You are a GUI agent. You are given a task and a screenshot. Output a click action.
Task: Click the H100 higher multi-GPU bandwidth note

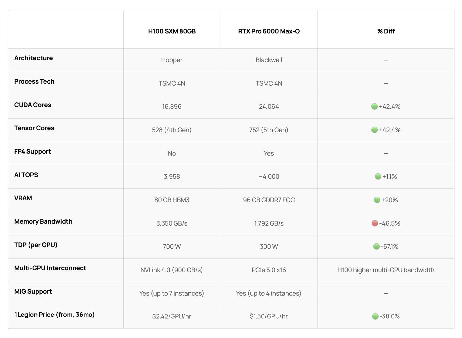386,270
